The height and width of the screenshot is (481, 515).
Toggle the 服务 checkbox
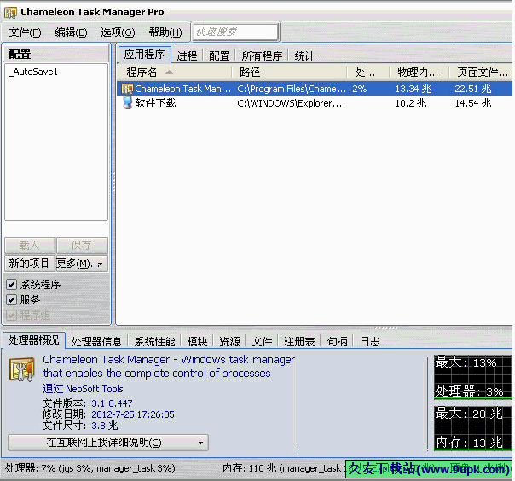pyautogui.click(x=11, y=299)
